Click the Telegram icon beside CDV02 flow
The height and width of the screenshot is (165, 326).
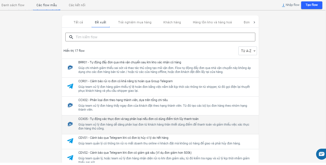(x=70, y=158)
